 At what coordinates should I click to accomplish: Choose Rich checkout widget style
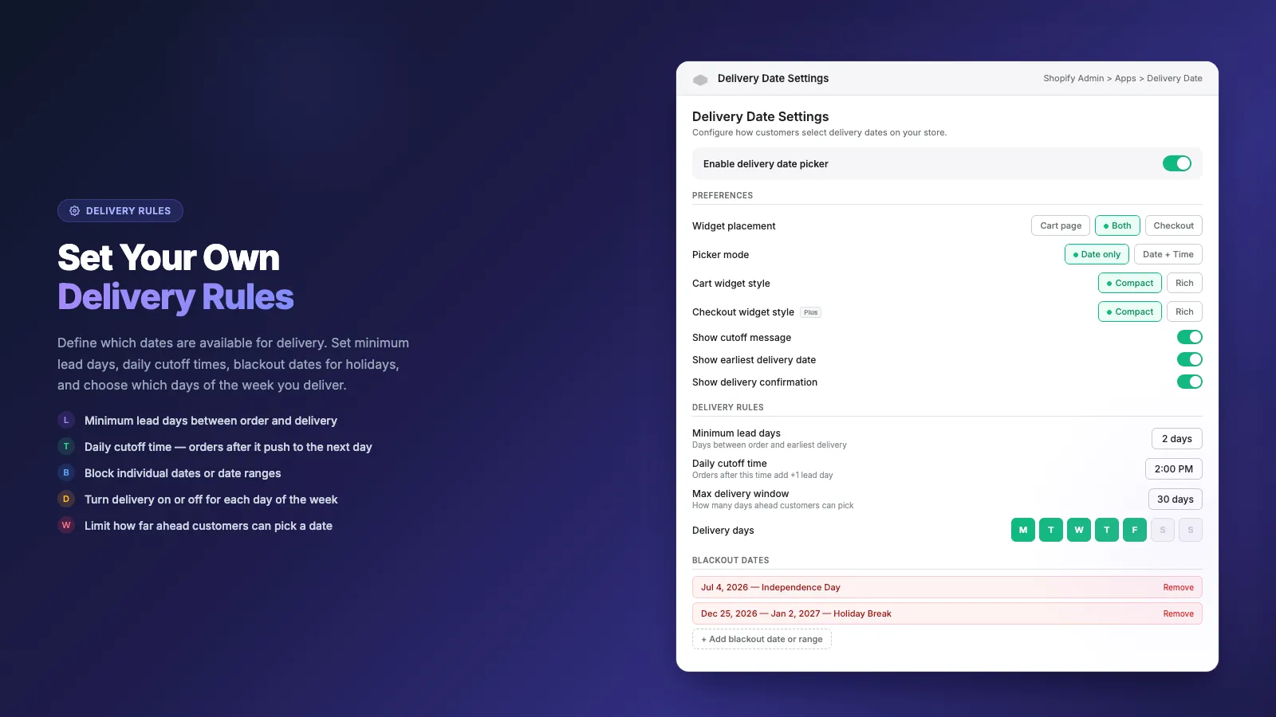(1184, 311)
